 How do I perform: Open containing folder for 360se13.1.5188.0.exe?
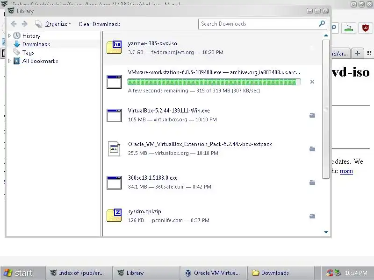pyautogui.click(x=312, y=182)
